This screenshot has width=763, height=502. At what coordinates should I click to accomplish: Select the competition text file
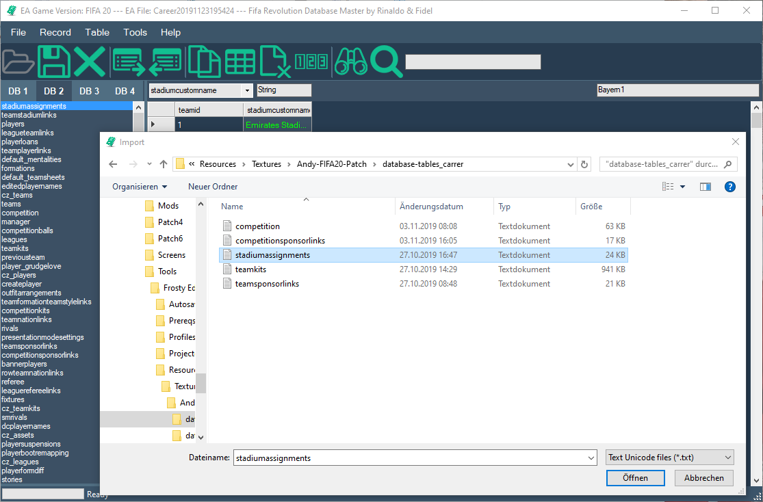(x=257, y=226)
